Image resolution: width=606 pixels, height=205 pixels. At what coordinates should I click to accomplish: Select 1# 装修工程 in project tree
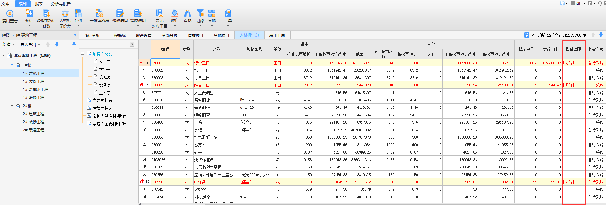click(x=33, y=82)
